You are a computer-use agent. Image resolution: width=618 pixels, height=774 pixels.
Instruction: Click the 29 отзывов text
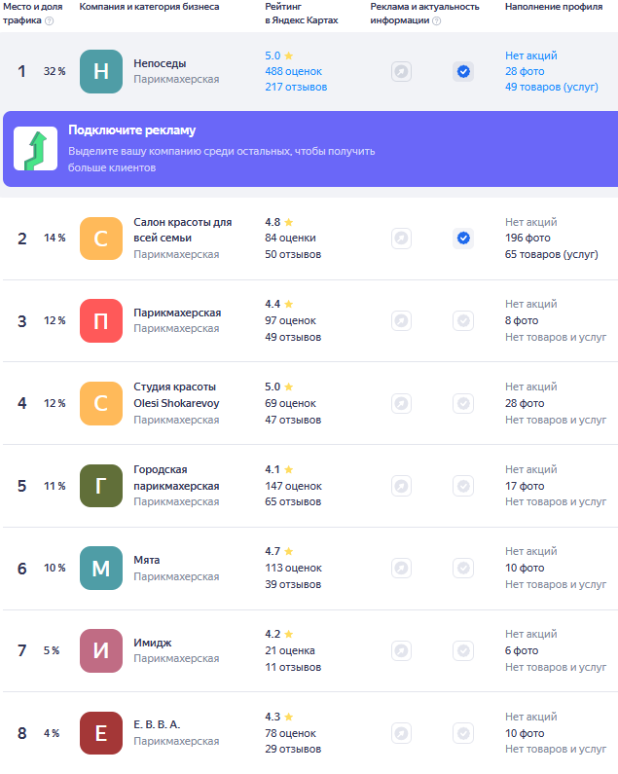coord(293,750)
